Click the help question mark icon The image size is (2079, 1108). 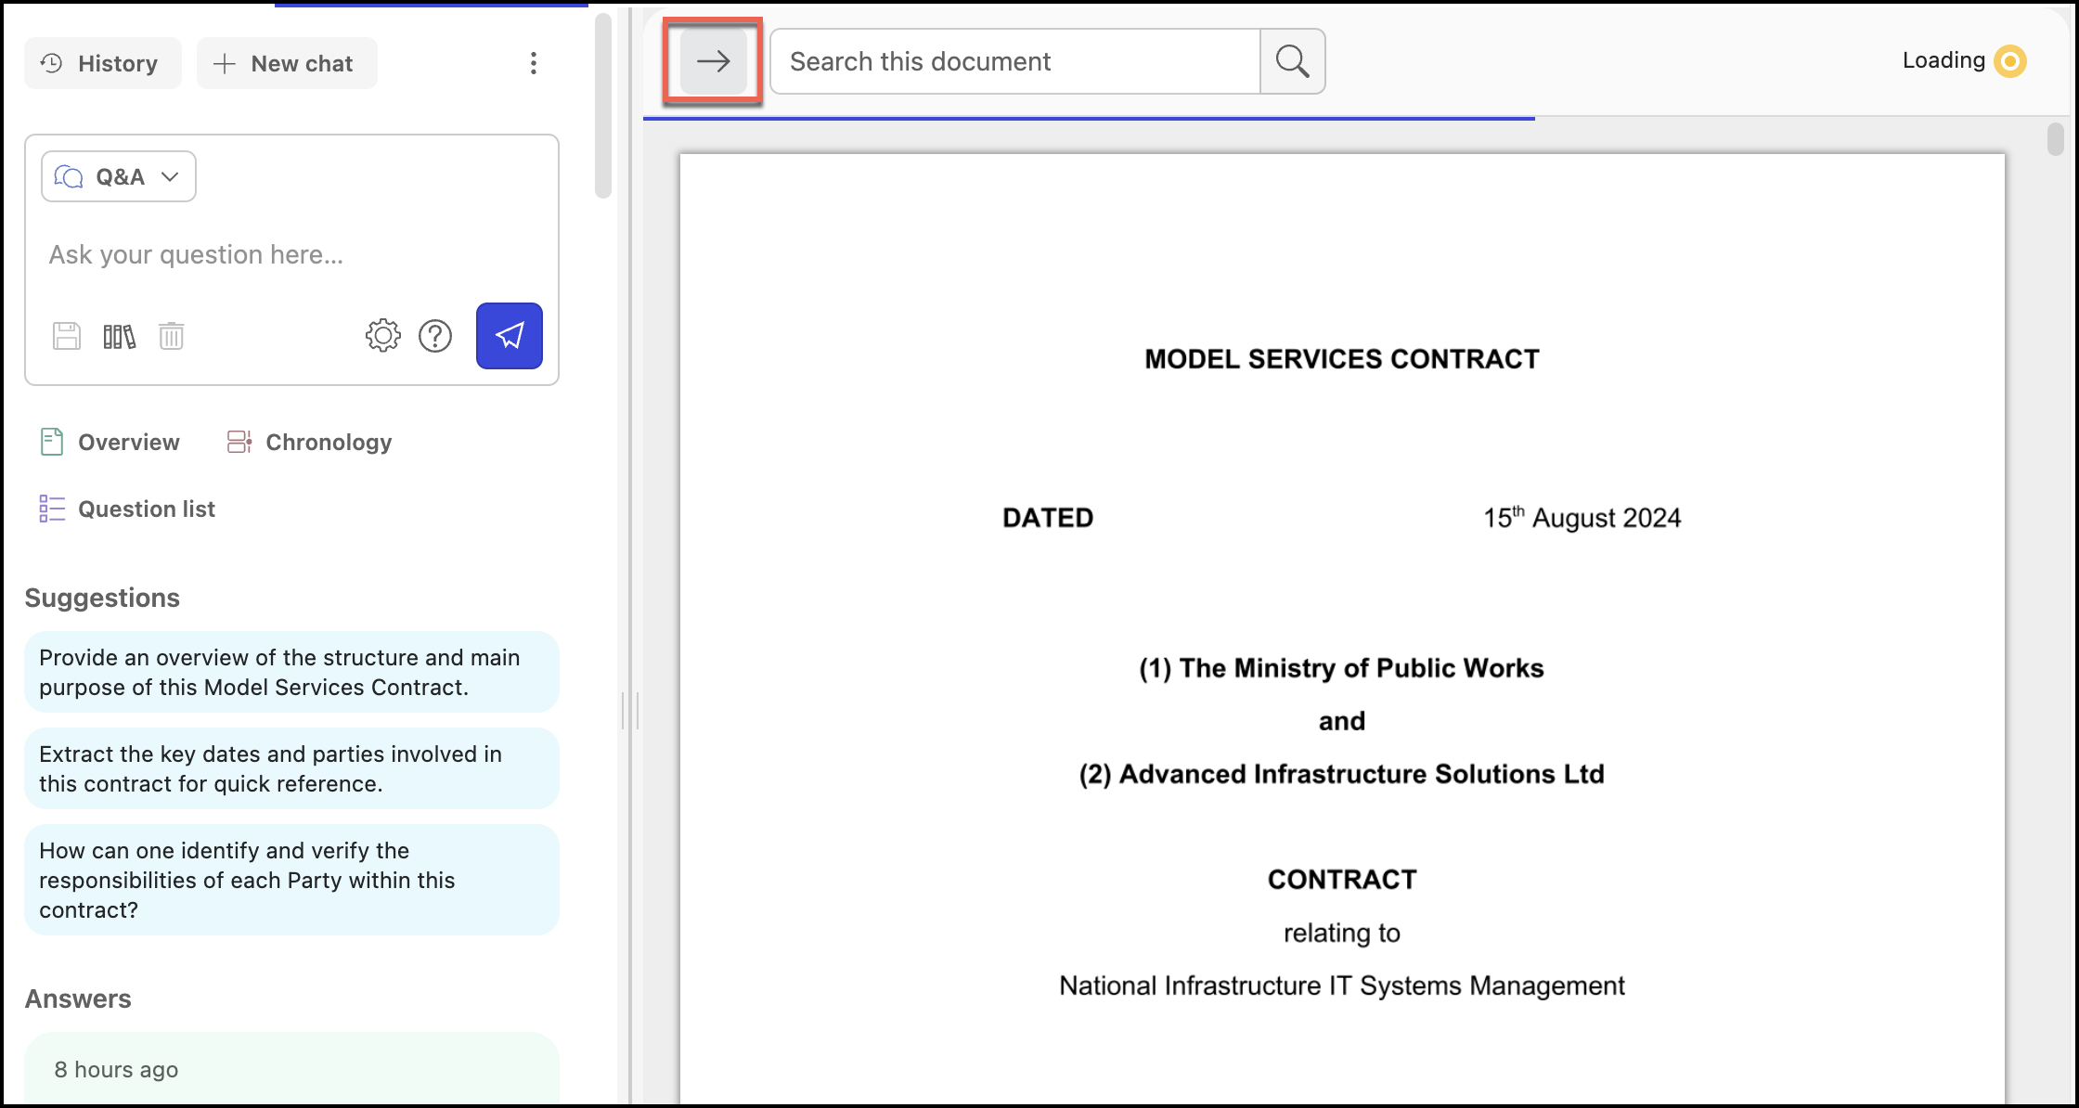tap(434, 336)
